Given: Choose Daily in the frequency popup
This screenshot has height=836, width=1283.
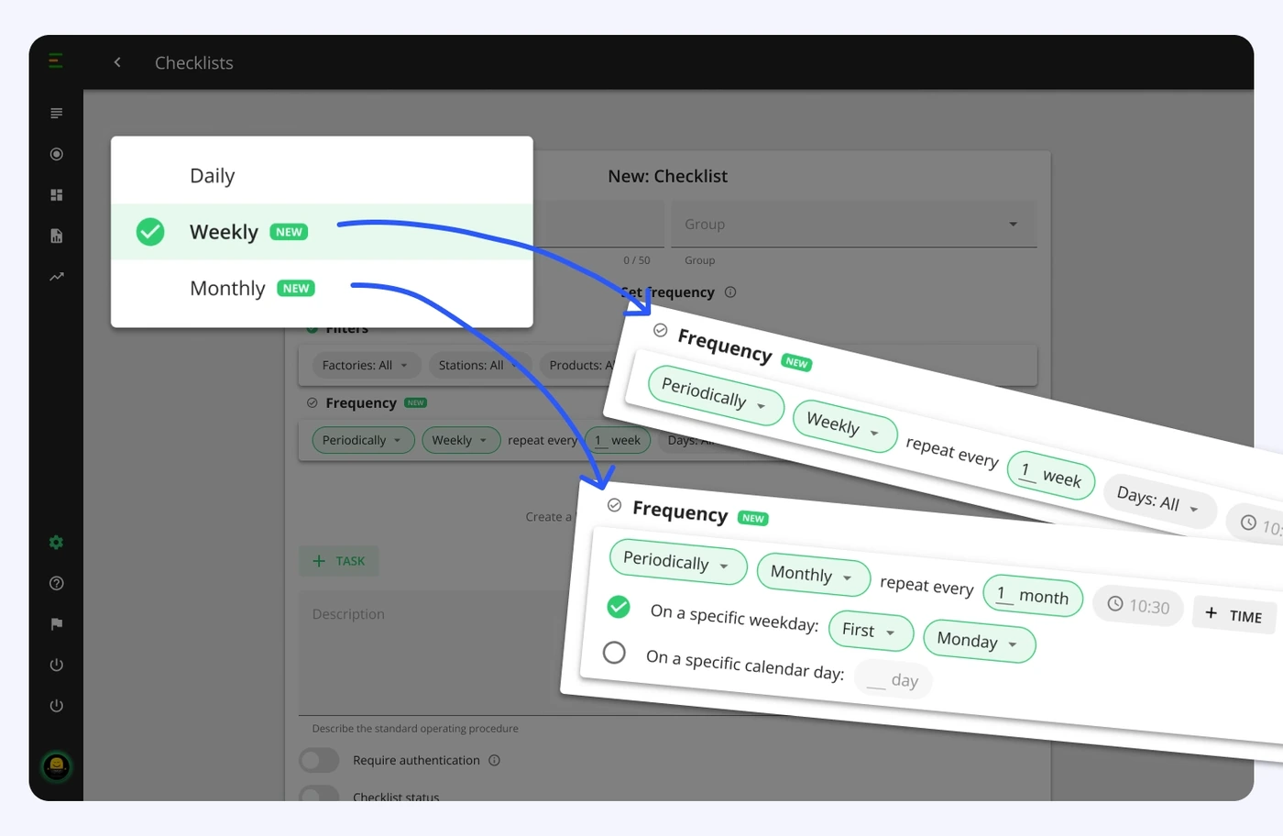Looking at the screenshot, I should [x=322, y=176].
